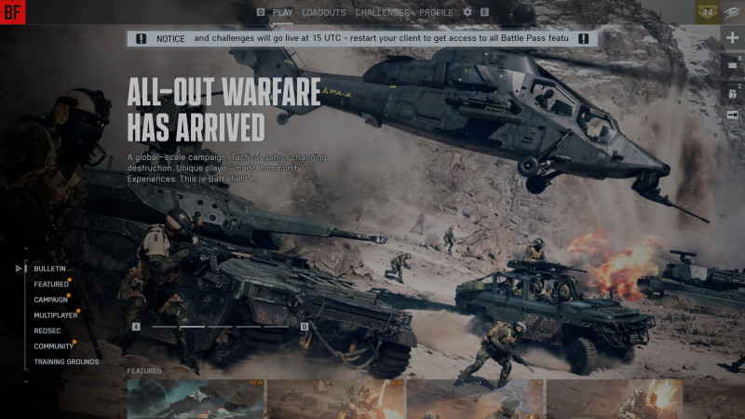Click the right exclamation icon in notice bar

(584, 39)
